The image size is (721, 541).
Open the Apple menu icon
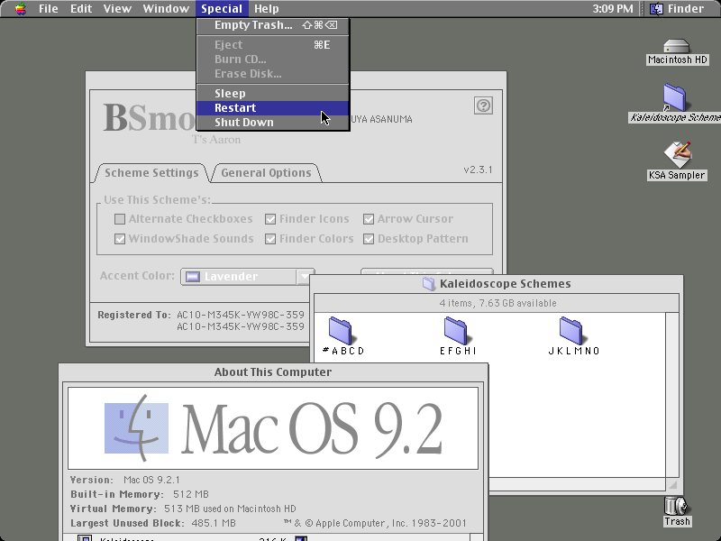click(20, 9)
